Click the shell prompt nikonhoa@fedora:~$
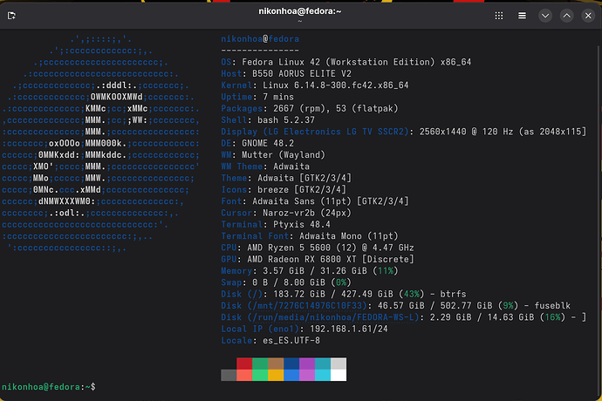This screenshot has height=401, width=602. tap(49, 387)
